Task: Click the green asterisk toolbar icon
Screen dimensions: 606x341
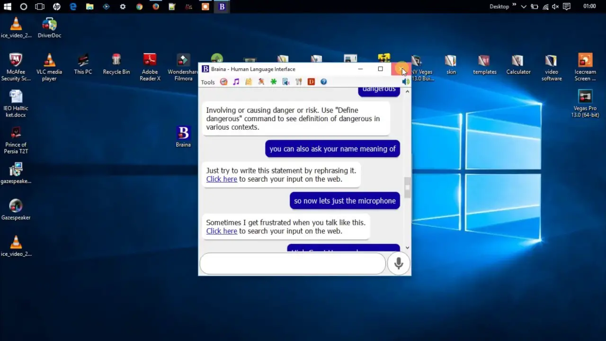Action: pos(273,82)
